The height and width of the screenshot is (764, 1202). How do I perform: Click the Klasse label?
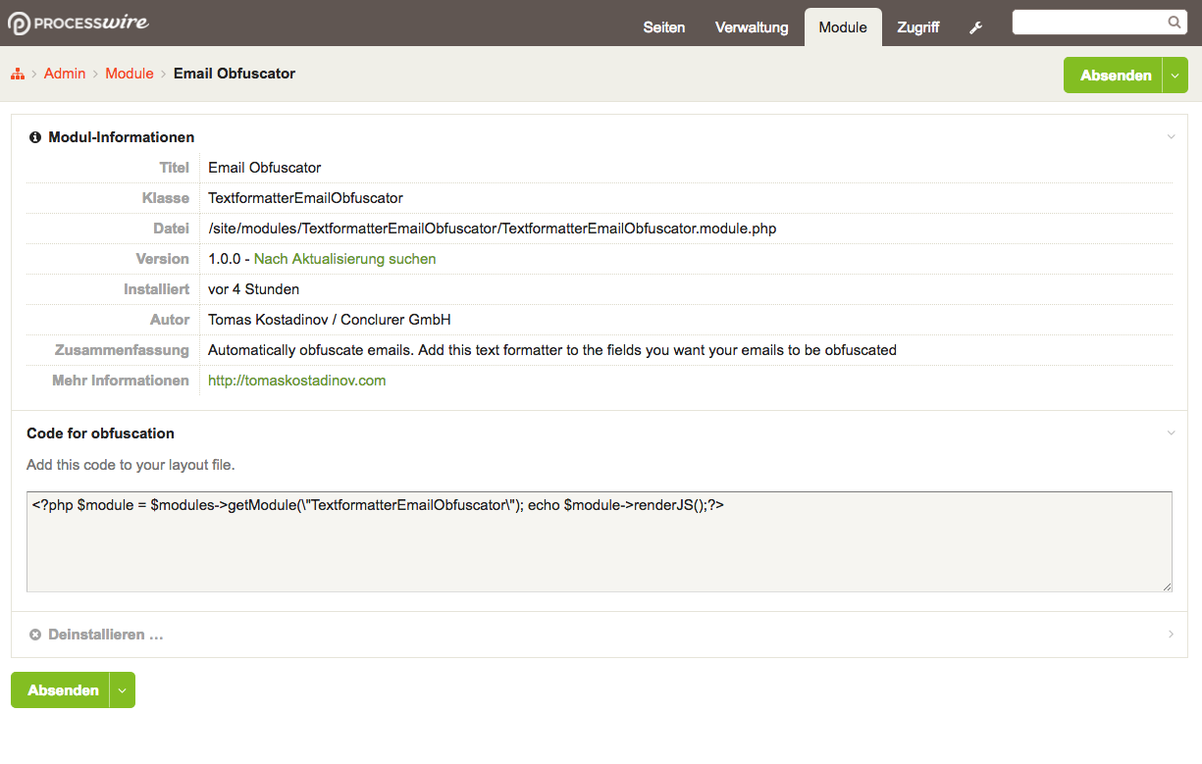coord(166,198)
